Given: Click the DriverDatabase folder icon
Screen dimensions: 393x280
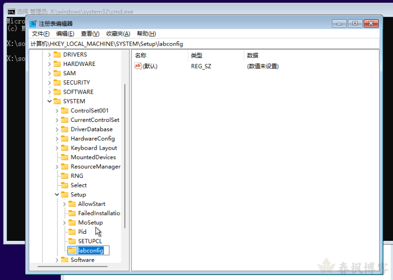Looking at the screenshot, I should (64, 129).
